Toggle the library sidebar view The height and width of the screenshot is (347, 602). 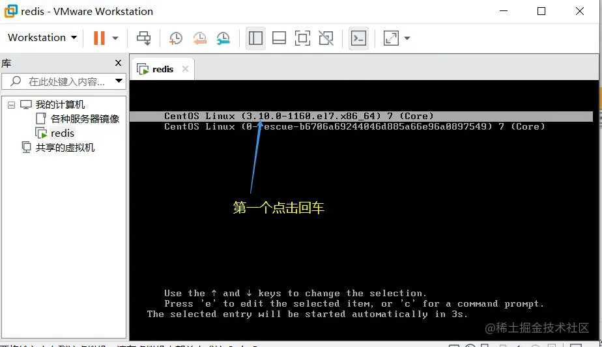[x=255, y=38]
